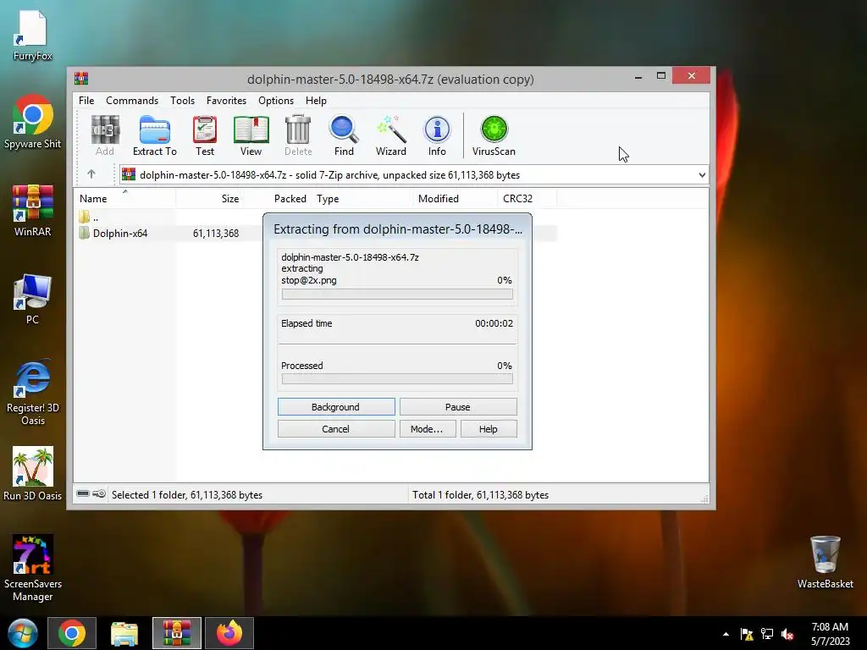Click the Help button in extraction dialog
The image size is (867, 650).
click(x=489, y=429)
